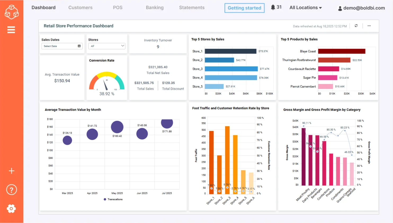Click the user account icon for demo@boldbi.com

point(340,8)
